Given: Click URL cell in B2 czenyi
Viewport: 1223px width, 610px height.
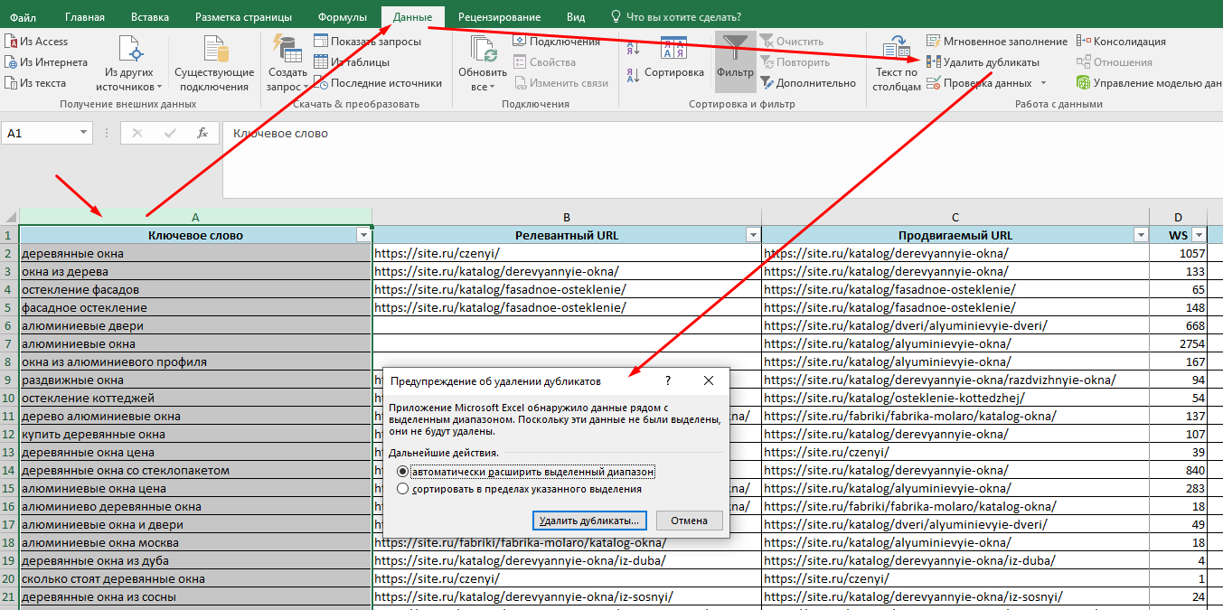Looking at the screenshot, I should point(567,253).
